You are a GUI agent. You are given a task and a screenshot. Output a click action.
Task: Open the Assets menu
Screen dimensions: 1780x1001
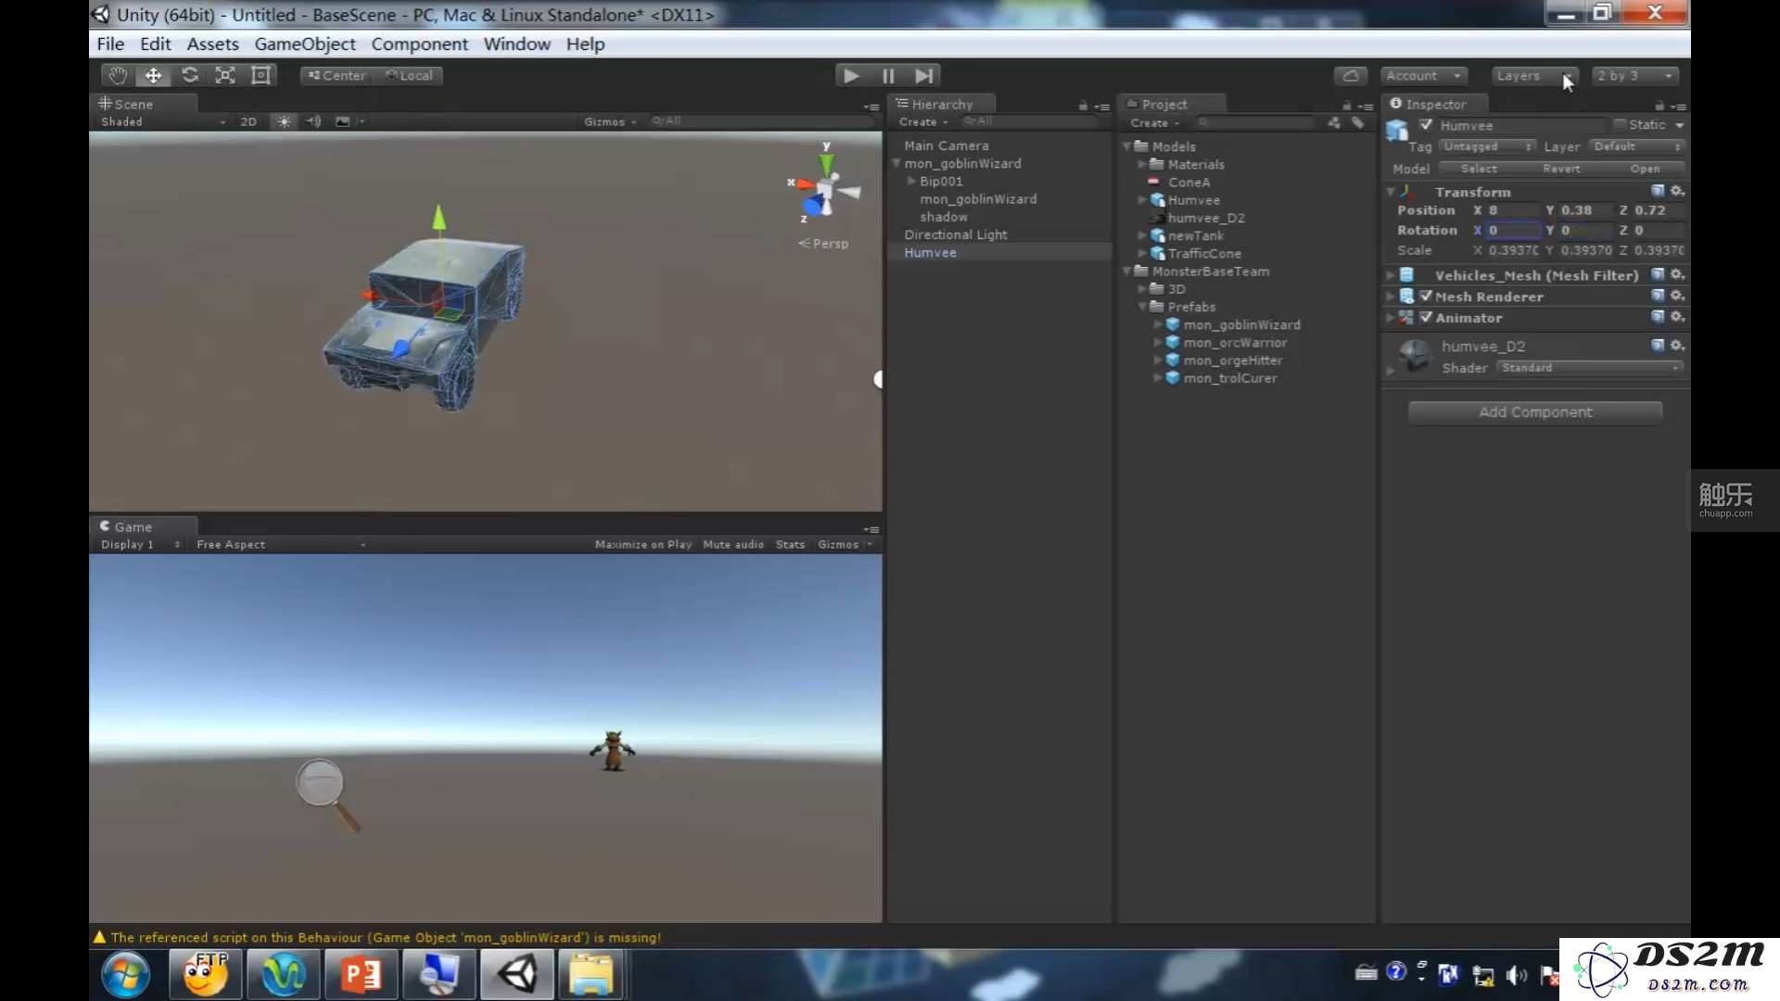[212, 44]
